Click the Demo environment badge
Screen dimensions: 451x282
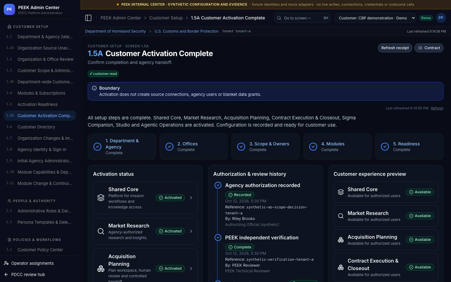tap(426, 18)
